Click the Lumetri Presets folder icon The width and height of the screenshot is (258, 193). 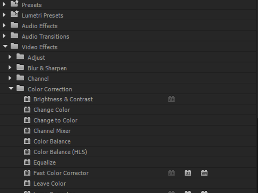(x=15, y=15)
